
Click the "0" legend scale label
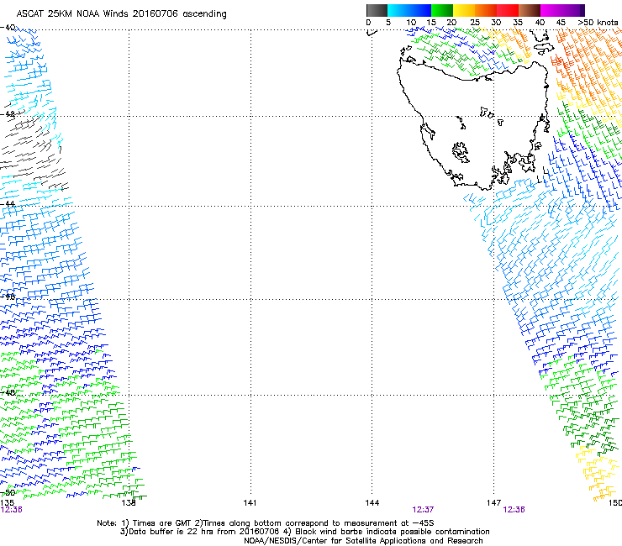(368, 23)
